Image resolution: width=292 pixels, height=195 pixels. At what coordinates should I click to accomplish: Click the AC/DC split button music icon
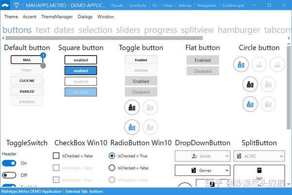pyautogui.click(x=239, y=156)
